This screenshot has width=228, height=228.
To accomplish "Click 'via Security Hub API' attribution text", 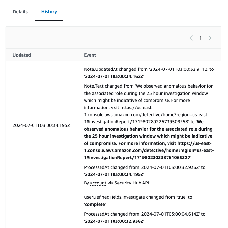I will [128, 183].
